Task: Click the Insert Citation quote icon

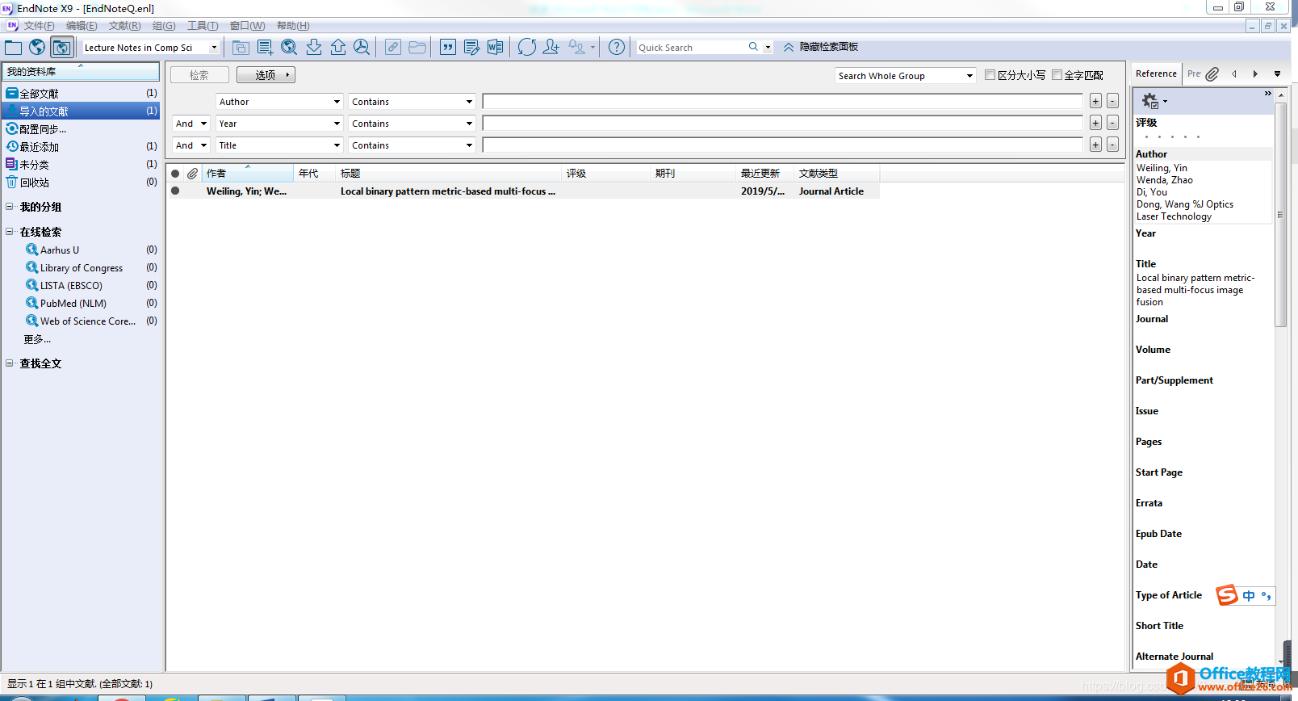Action: coord(448,48)
